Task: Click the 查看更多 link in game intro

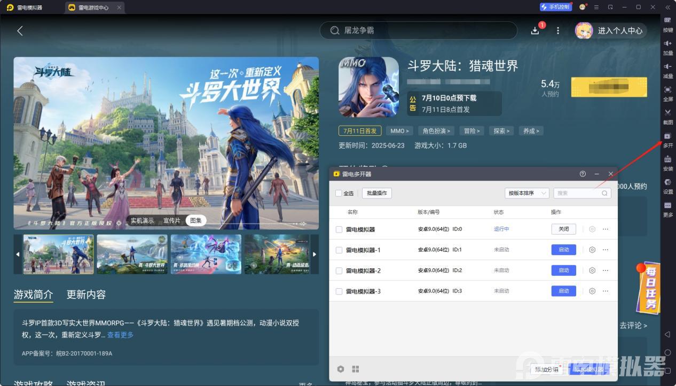Action: click(120, 335)
